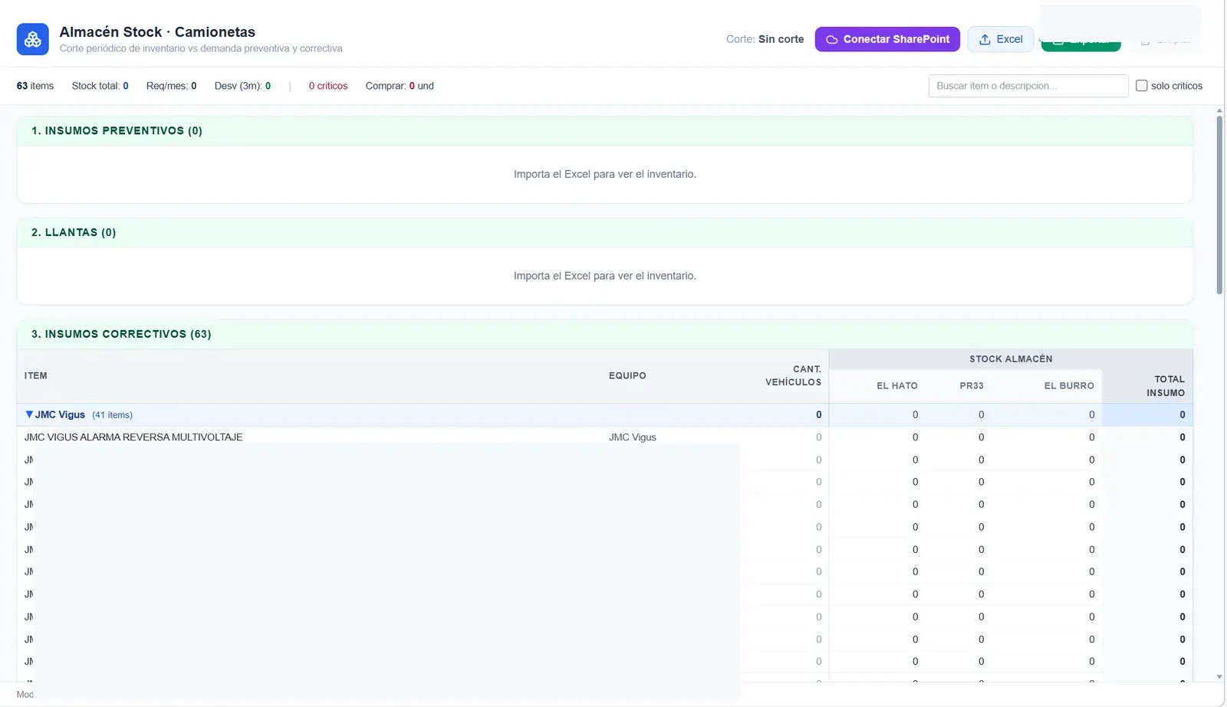Click JMC Vigus equipo cell in alarma row
The image size is (1227, 707).
[633, 437]
